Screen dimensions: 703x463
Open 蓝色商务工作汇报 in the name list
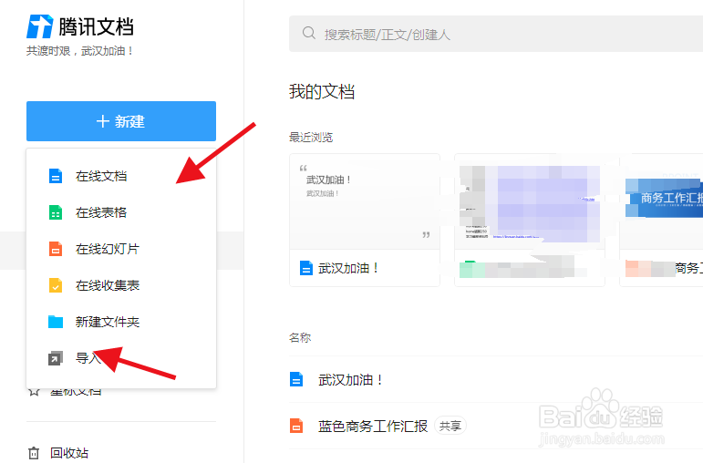(373, 426)
